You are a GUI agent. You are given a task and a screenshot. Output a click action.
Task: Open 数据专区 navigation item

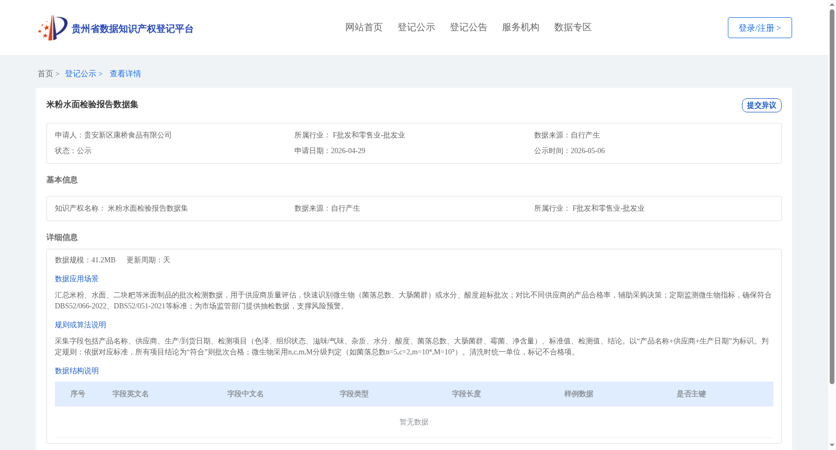573,27
